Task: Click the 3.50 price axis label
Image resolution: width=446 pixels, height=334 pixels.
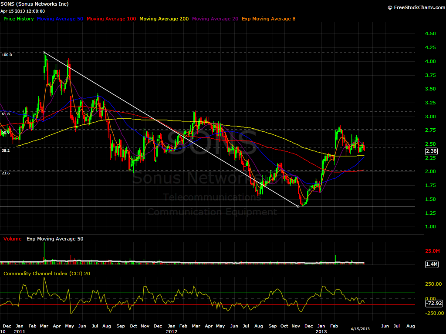Action: click(x=430, y=89)
